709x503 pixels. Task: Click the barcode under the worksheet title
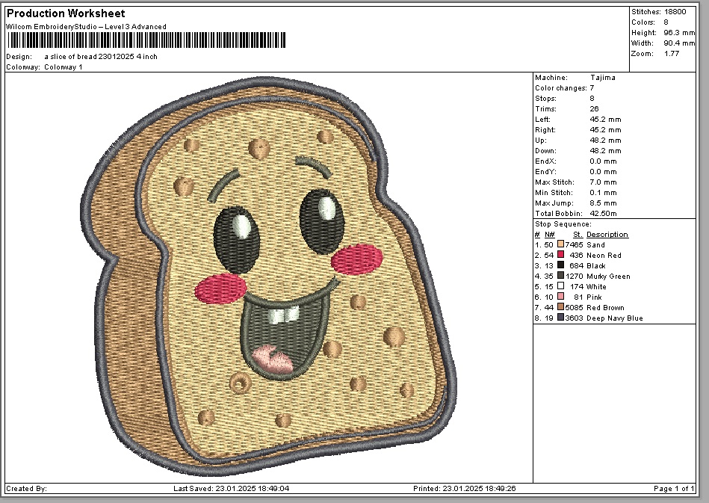tap(147, 40)
